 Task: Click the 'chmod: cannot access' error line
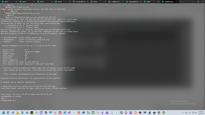point(33,9)
